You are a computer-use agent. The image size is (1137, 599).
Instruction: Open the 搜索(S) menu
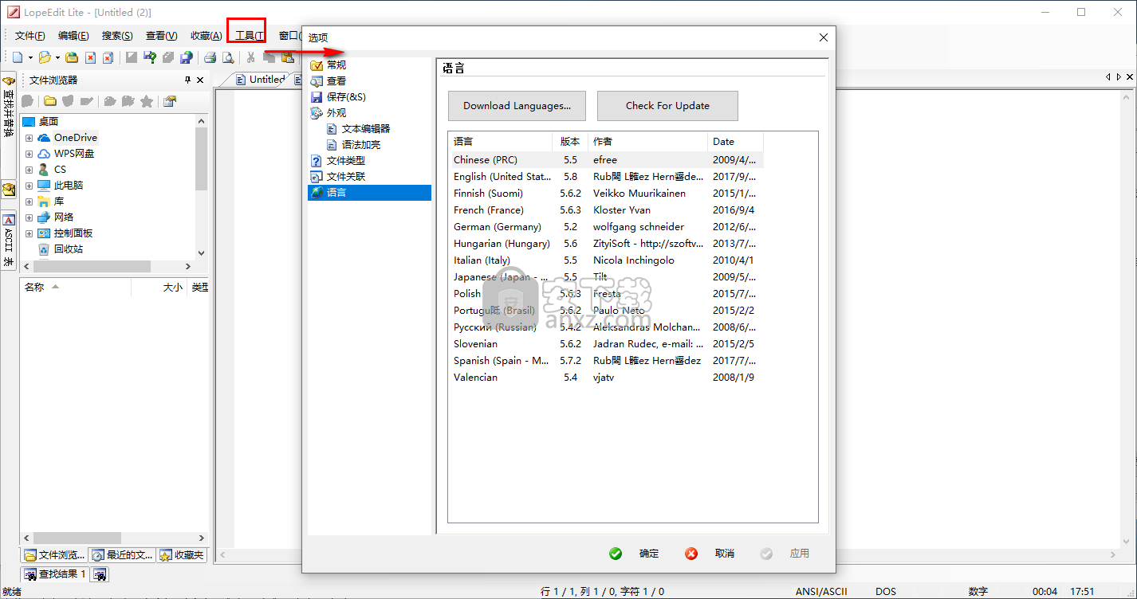pyautogui.click(x=117, y=36)
